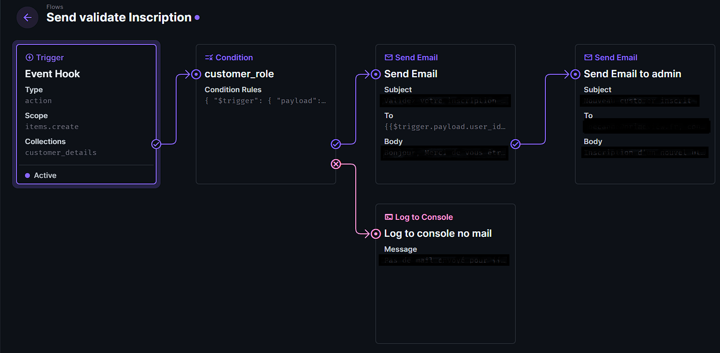Click input point of Send Email to admin
Image resolution: width=720 pixels, height=353 pixels.
point(575,74)
